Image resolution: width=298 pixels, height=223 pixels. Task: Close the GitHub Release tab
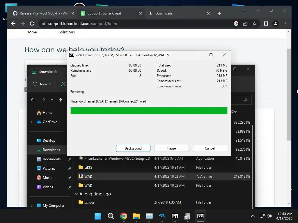(x=72, y=13)
